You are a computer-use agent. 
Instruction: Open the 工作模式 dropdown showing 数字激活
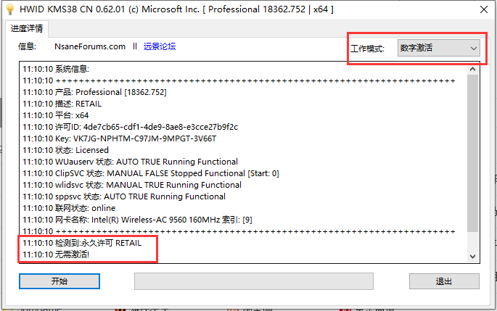(439, 48)
